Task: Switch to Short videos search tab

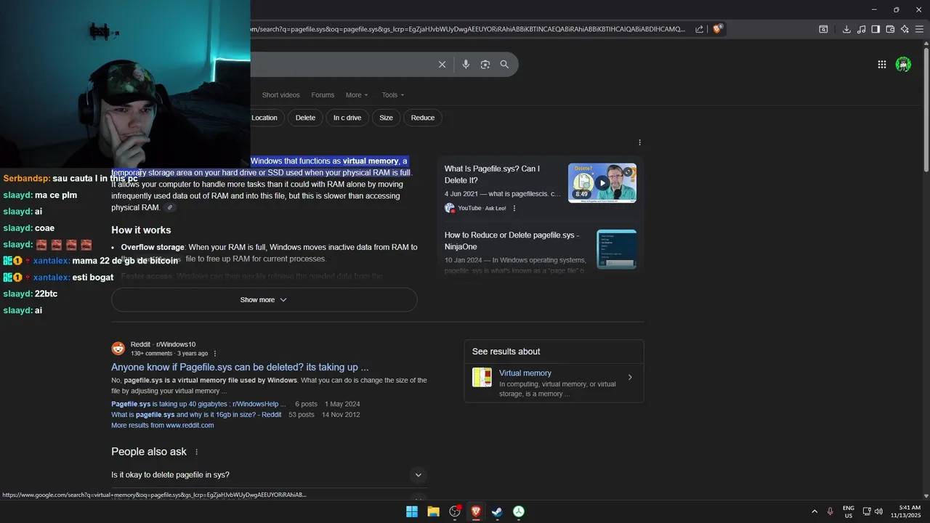Action: pos(280,95)
